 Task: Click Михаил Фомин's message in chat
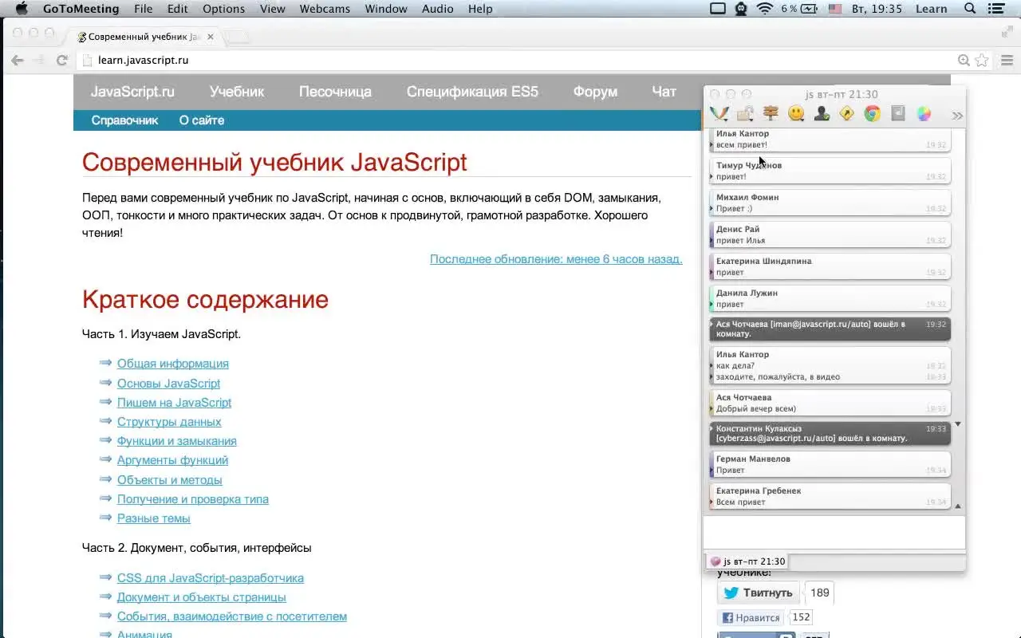click(x=830, y=203)
